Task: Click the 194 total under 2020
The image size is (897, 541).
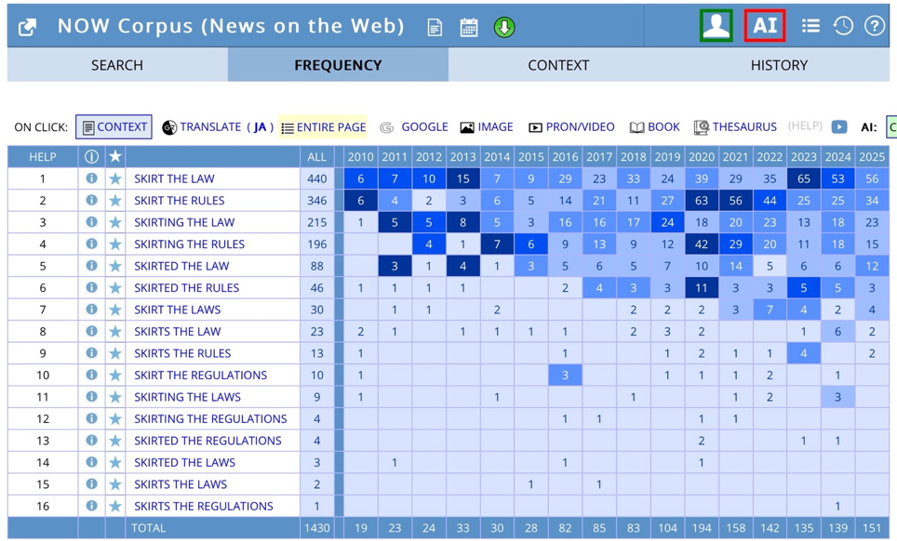Action: tap(702, 528)
